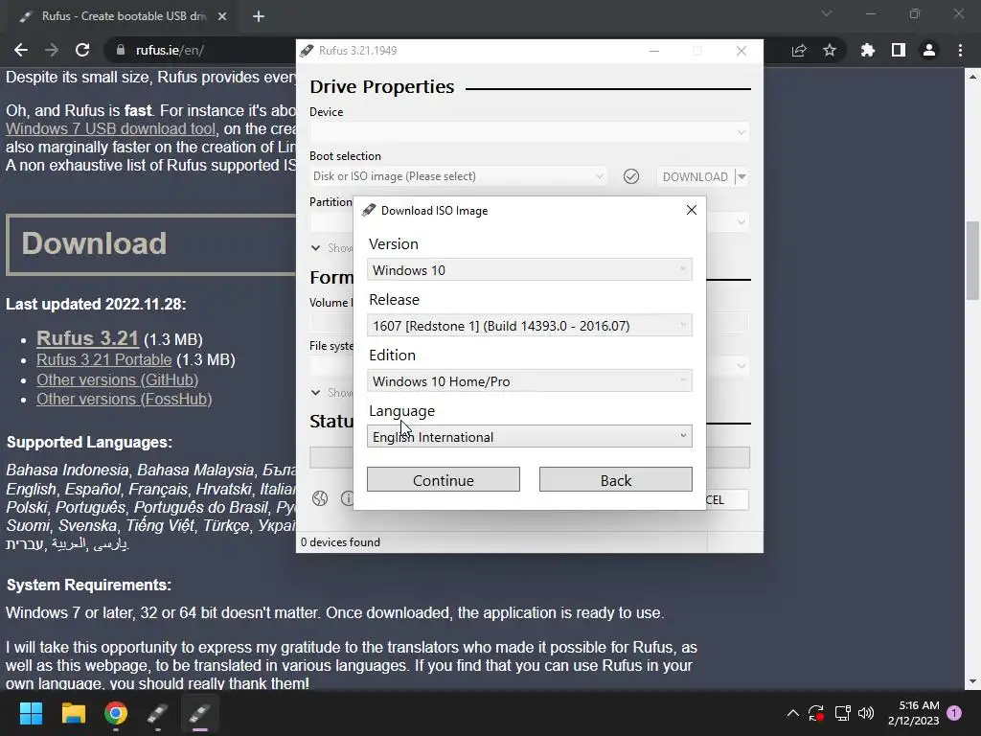Open the Language dropdown English International
The height and width of the screenshot is (736, 981).
click(529, 436)
